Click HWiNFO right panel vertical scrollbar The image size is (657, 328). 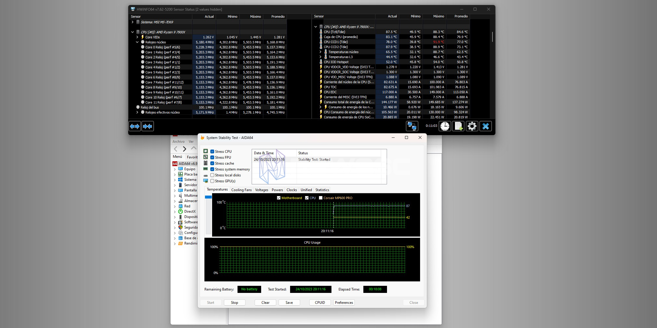tap(492, 37)
